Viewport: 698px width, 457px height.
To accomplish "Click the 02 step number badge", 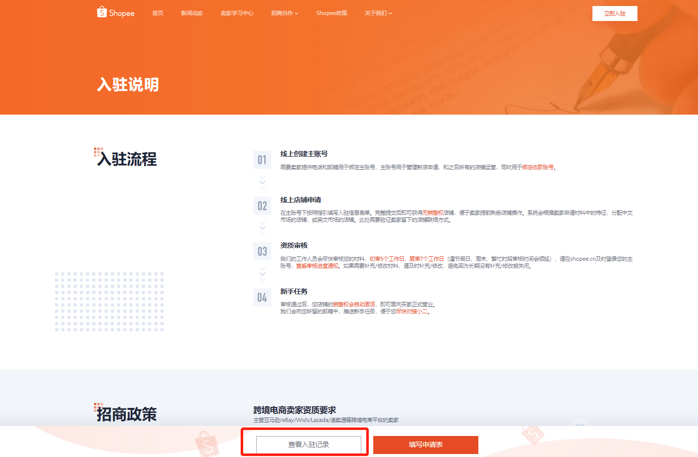I will tap(262, 206).
